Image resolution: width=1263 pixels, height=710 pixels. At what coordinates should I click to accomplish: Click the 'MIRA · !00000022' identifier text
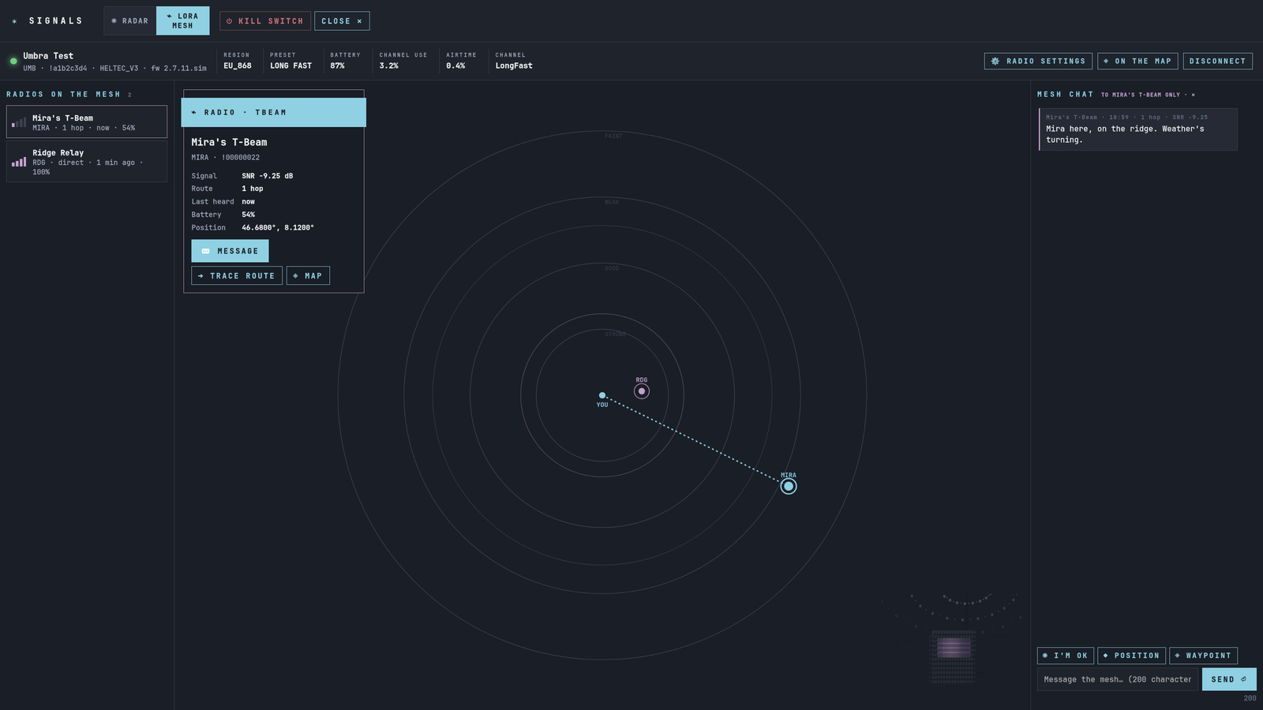pyautogui.click(x=225, y=158)
